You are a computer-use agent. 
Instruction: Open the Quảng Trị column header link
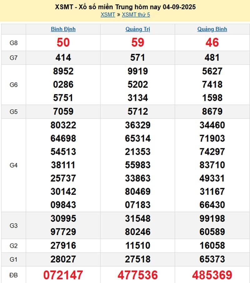click(137, 29)
